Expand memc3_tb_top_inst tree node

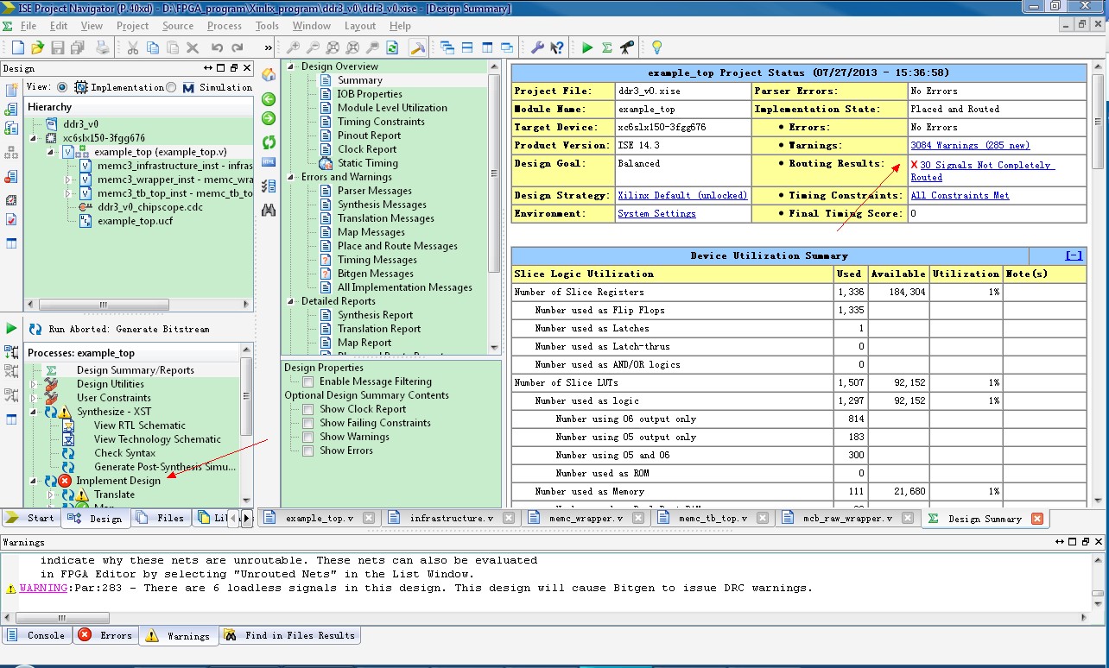coord(68,193)
